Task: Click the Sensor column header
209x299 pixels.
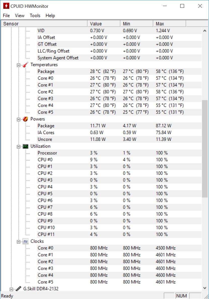Action: [x=45, y=24]
